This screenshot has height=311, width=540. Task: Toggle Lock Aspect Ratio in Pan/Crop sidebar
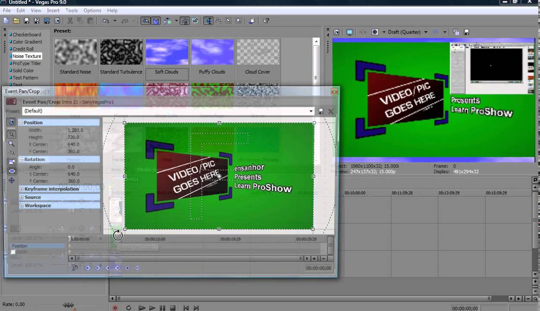tap(12, 162)
